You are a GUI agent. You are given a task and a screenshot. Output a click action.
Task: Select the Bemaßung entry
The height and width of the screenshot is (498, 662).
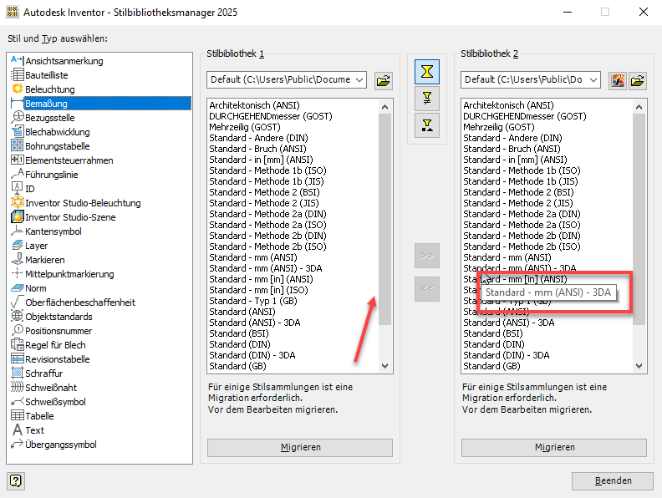(100, 104)
